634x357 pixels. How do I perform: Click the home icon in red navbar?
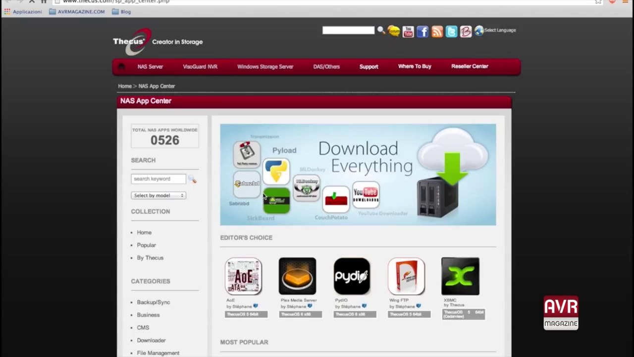pos(121,66)
